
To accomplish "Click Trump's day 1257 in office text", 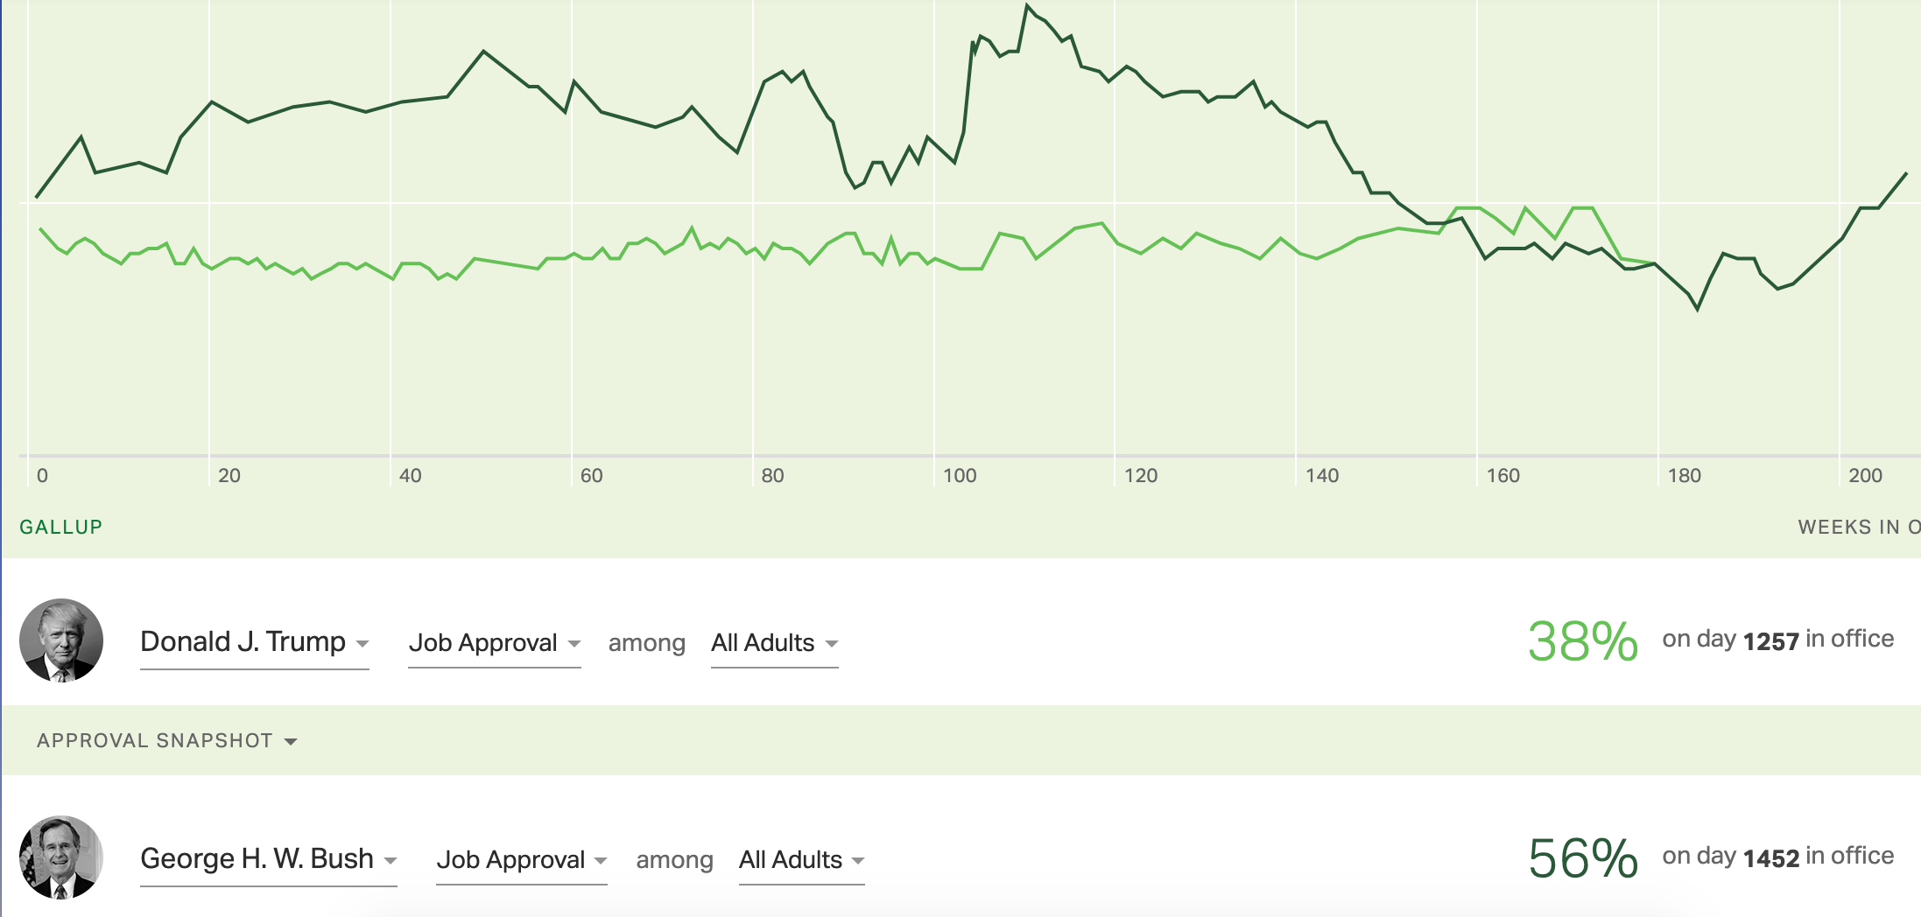I will (1777, 640).
